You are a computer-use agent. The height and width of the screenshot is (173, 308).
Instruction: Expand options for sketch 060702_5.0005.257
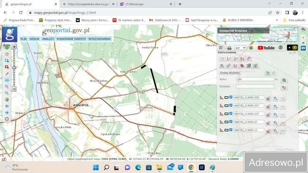pos(283,107)
